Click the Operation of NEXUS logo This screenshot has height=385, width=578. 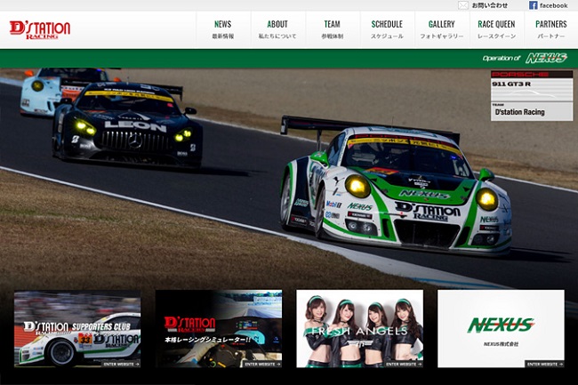click(x=525, y=58)
